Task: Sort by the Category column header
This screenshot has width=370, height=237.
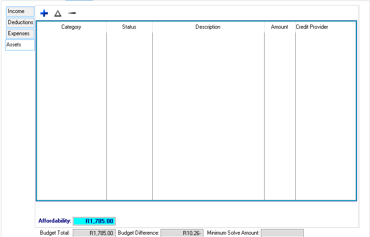Action: pos(71,27)
